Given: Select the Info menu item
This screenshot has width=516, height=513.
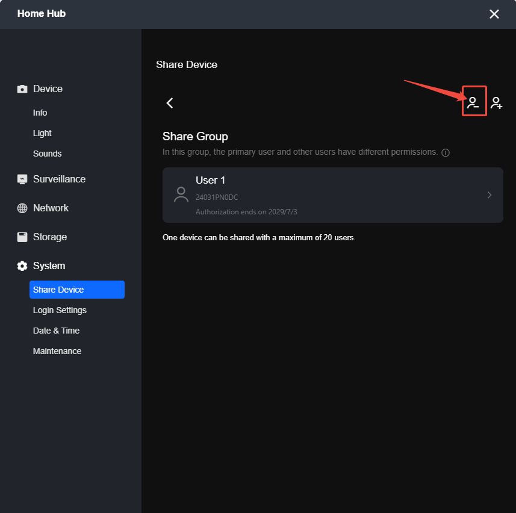Looking at the screenshot, I should [x=40, y=113].
